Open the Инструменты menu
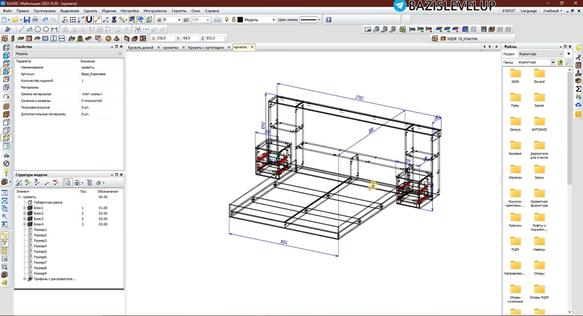The image size is (583, 316). [154, 11]
